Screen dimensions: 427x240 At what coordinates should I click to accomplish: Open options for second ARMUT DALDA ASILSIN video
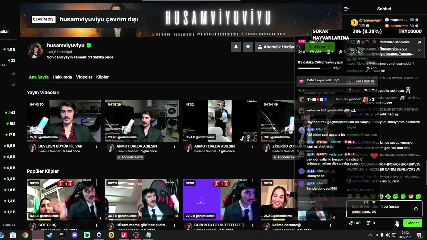[253, 146]
